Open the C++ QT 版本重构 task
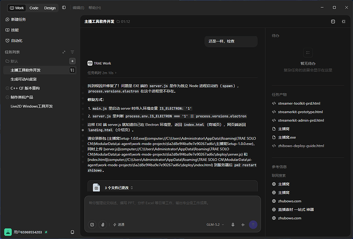This screenshot has height=239, width=353. tap(25, 88)
